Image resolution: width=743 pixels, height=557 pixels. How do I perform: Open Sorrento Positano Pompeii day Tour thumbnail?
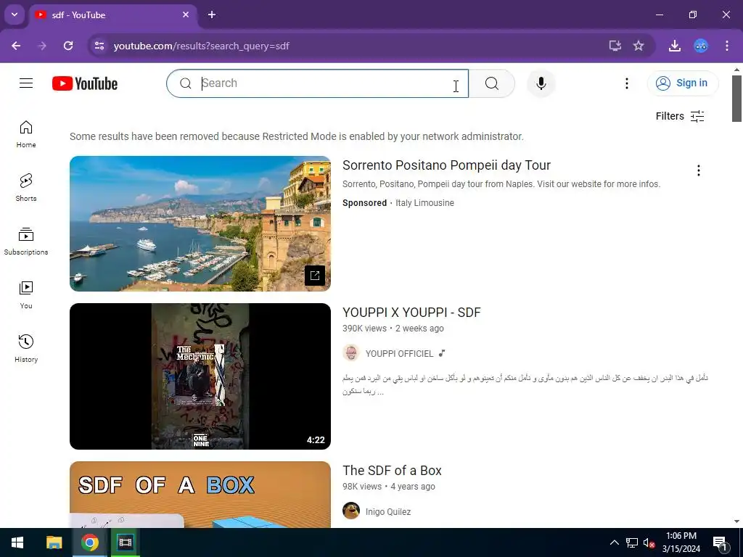click(x=200, y=223)
